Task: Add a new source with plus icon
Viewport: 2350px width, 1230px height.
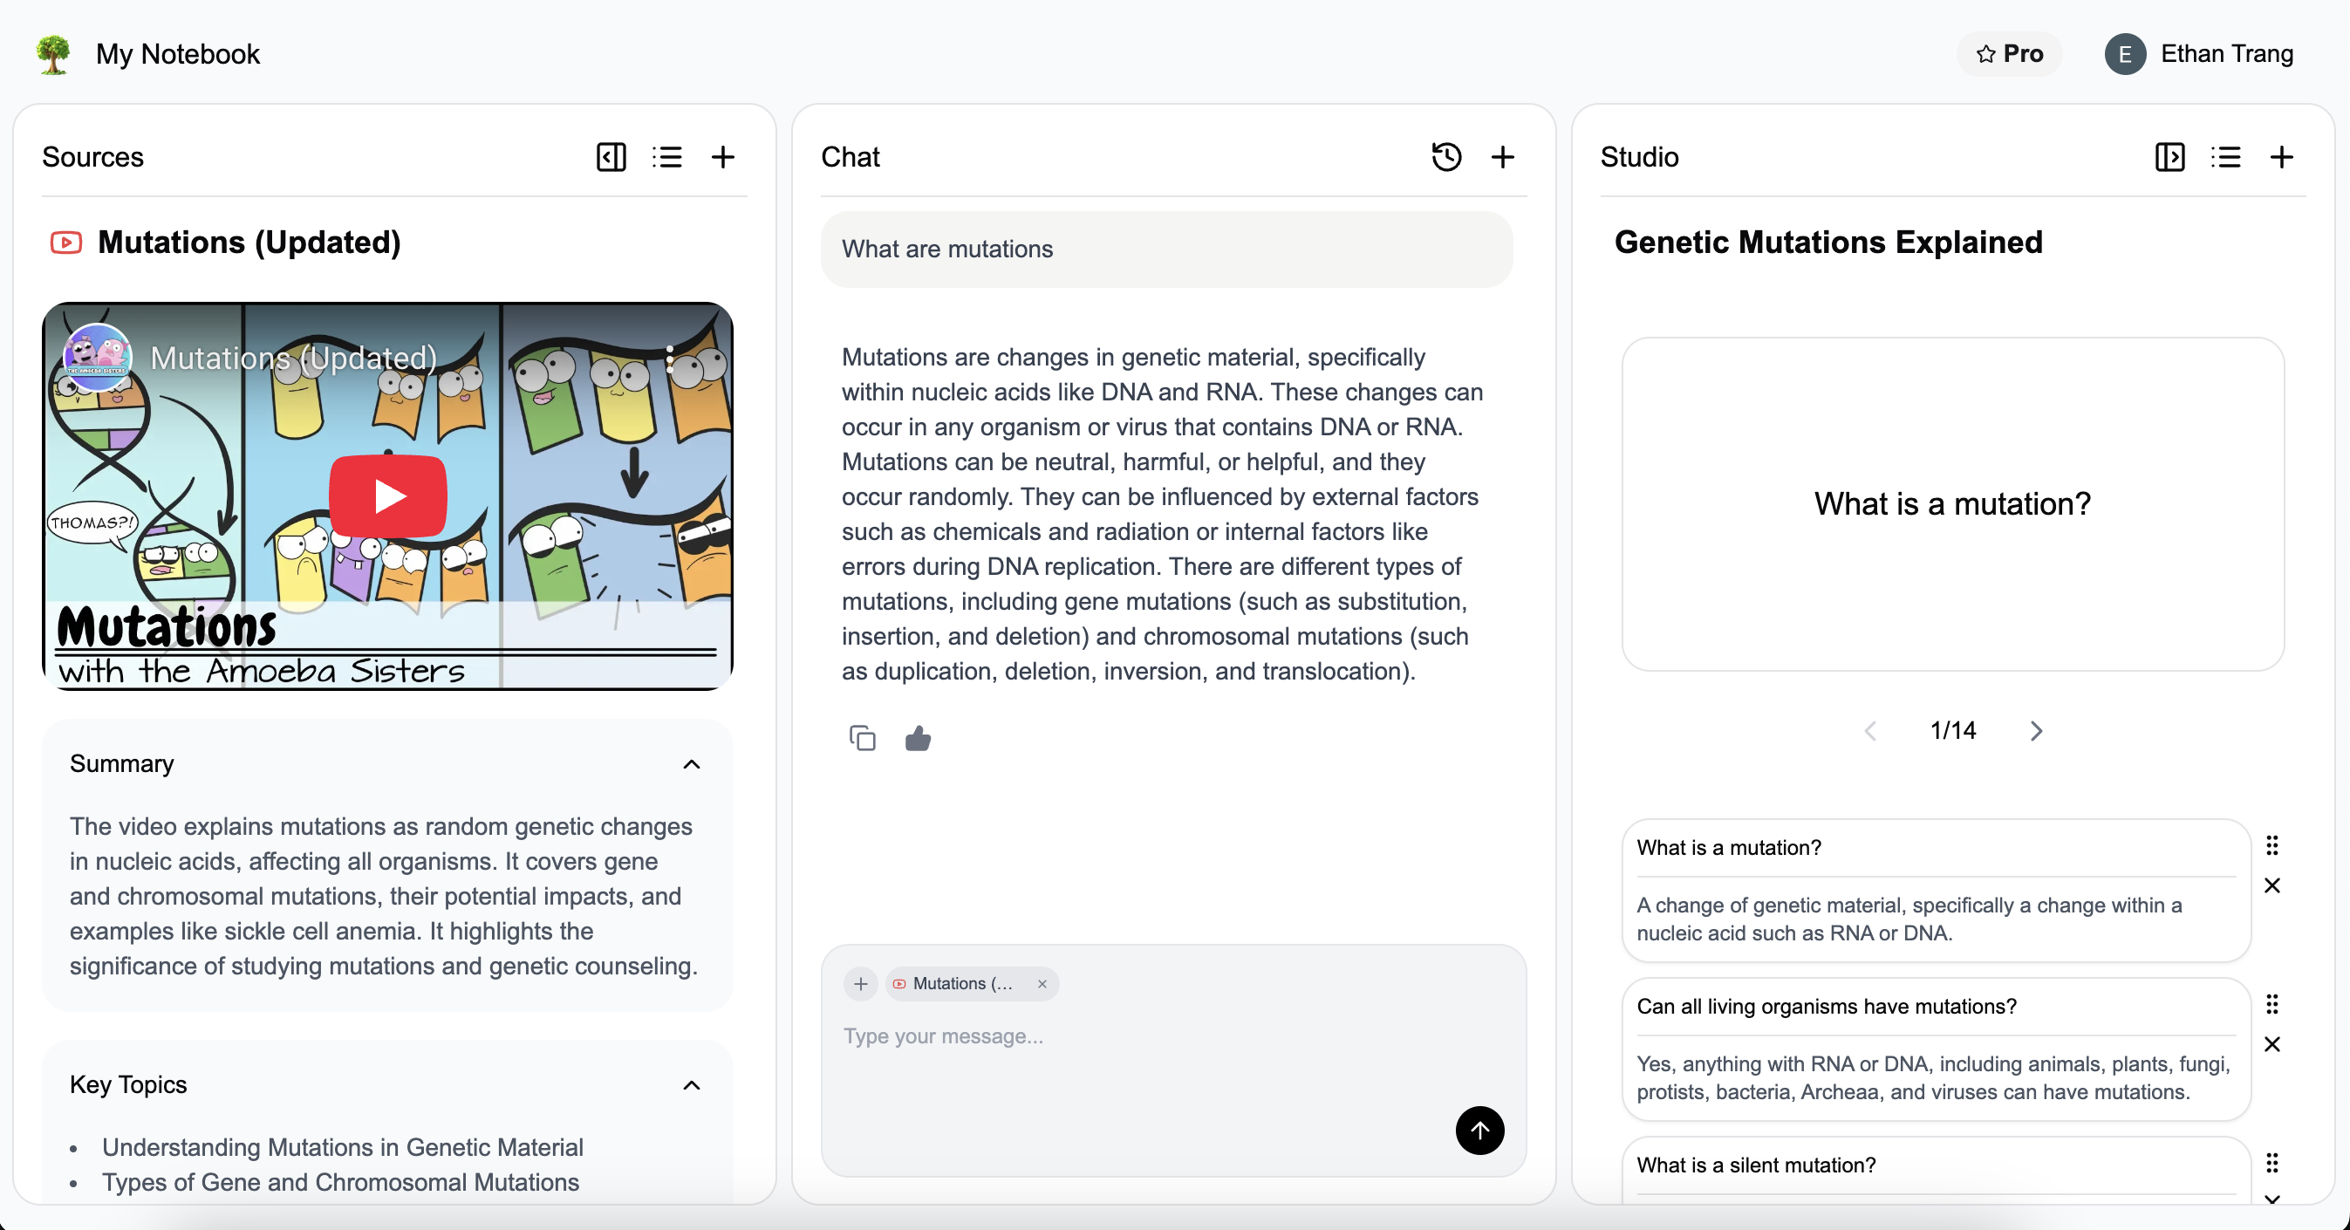Action: (722, 157)
